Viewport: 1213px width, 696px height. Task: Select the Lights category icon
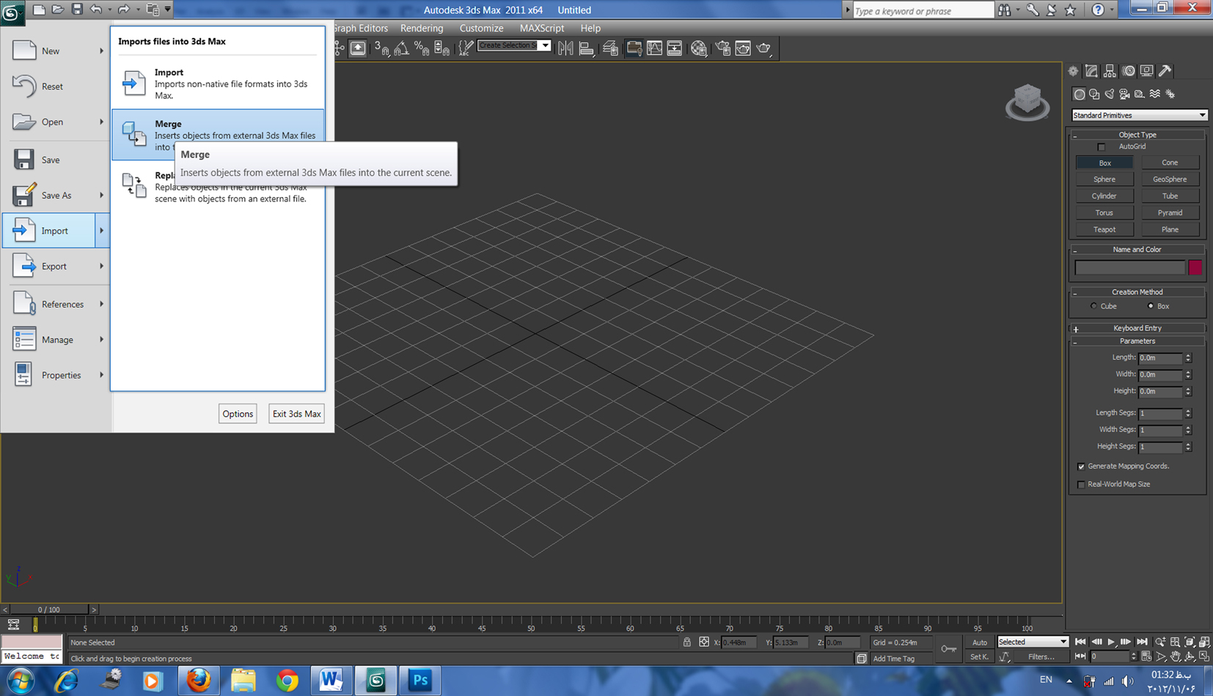coord(1110,94)
